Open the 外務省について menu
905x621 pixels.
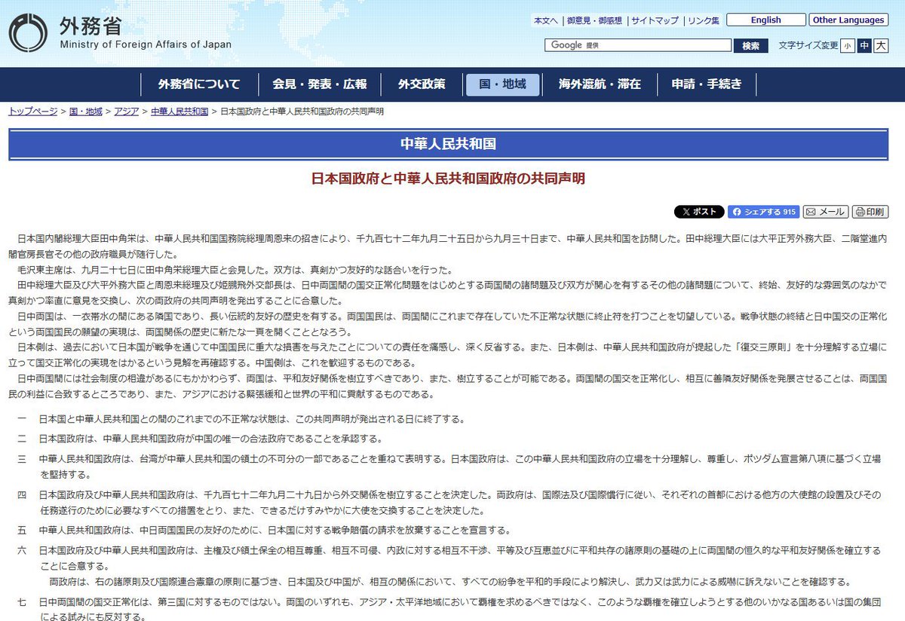tap(199, 84)
